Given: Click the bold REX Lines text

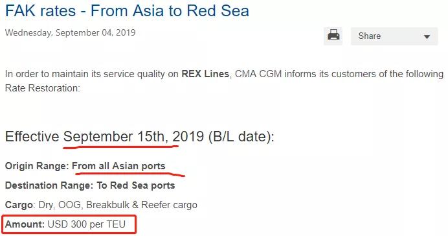Looking at the screenshot, I should [x=205, y=74].
